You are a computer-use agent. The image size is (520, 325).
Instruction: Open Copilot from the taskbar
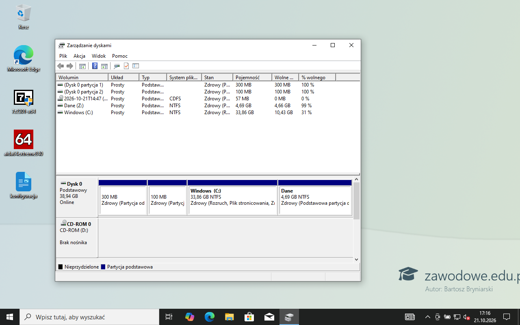pyautogui.click(x=190, y=317)
